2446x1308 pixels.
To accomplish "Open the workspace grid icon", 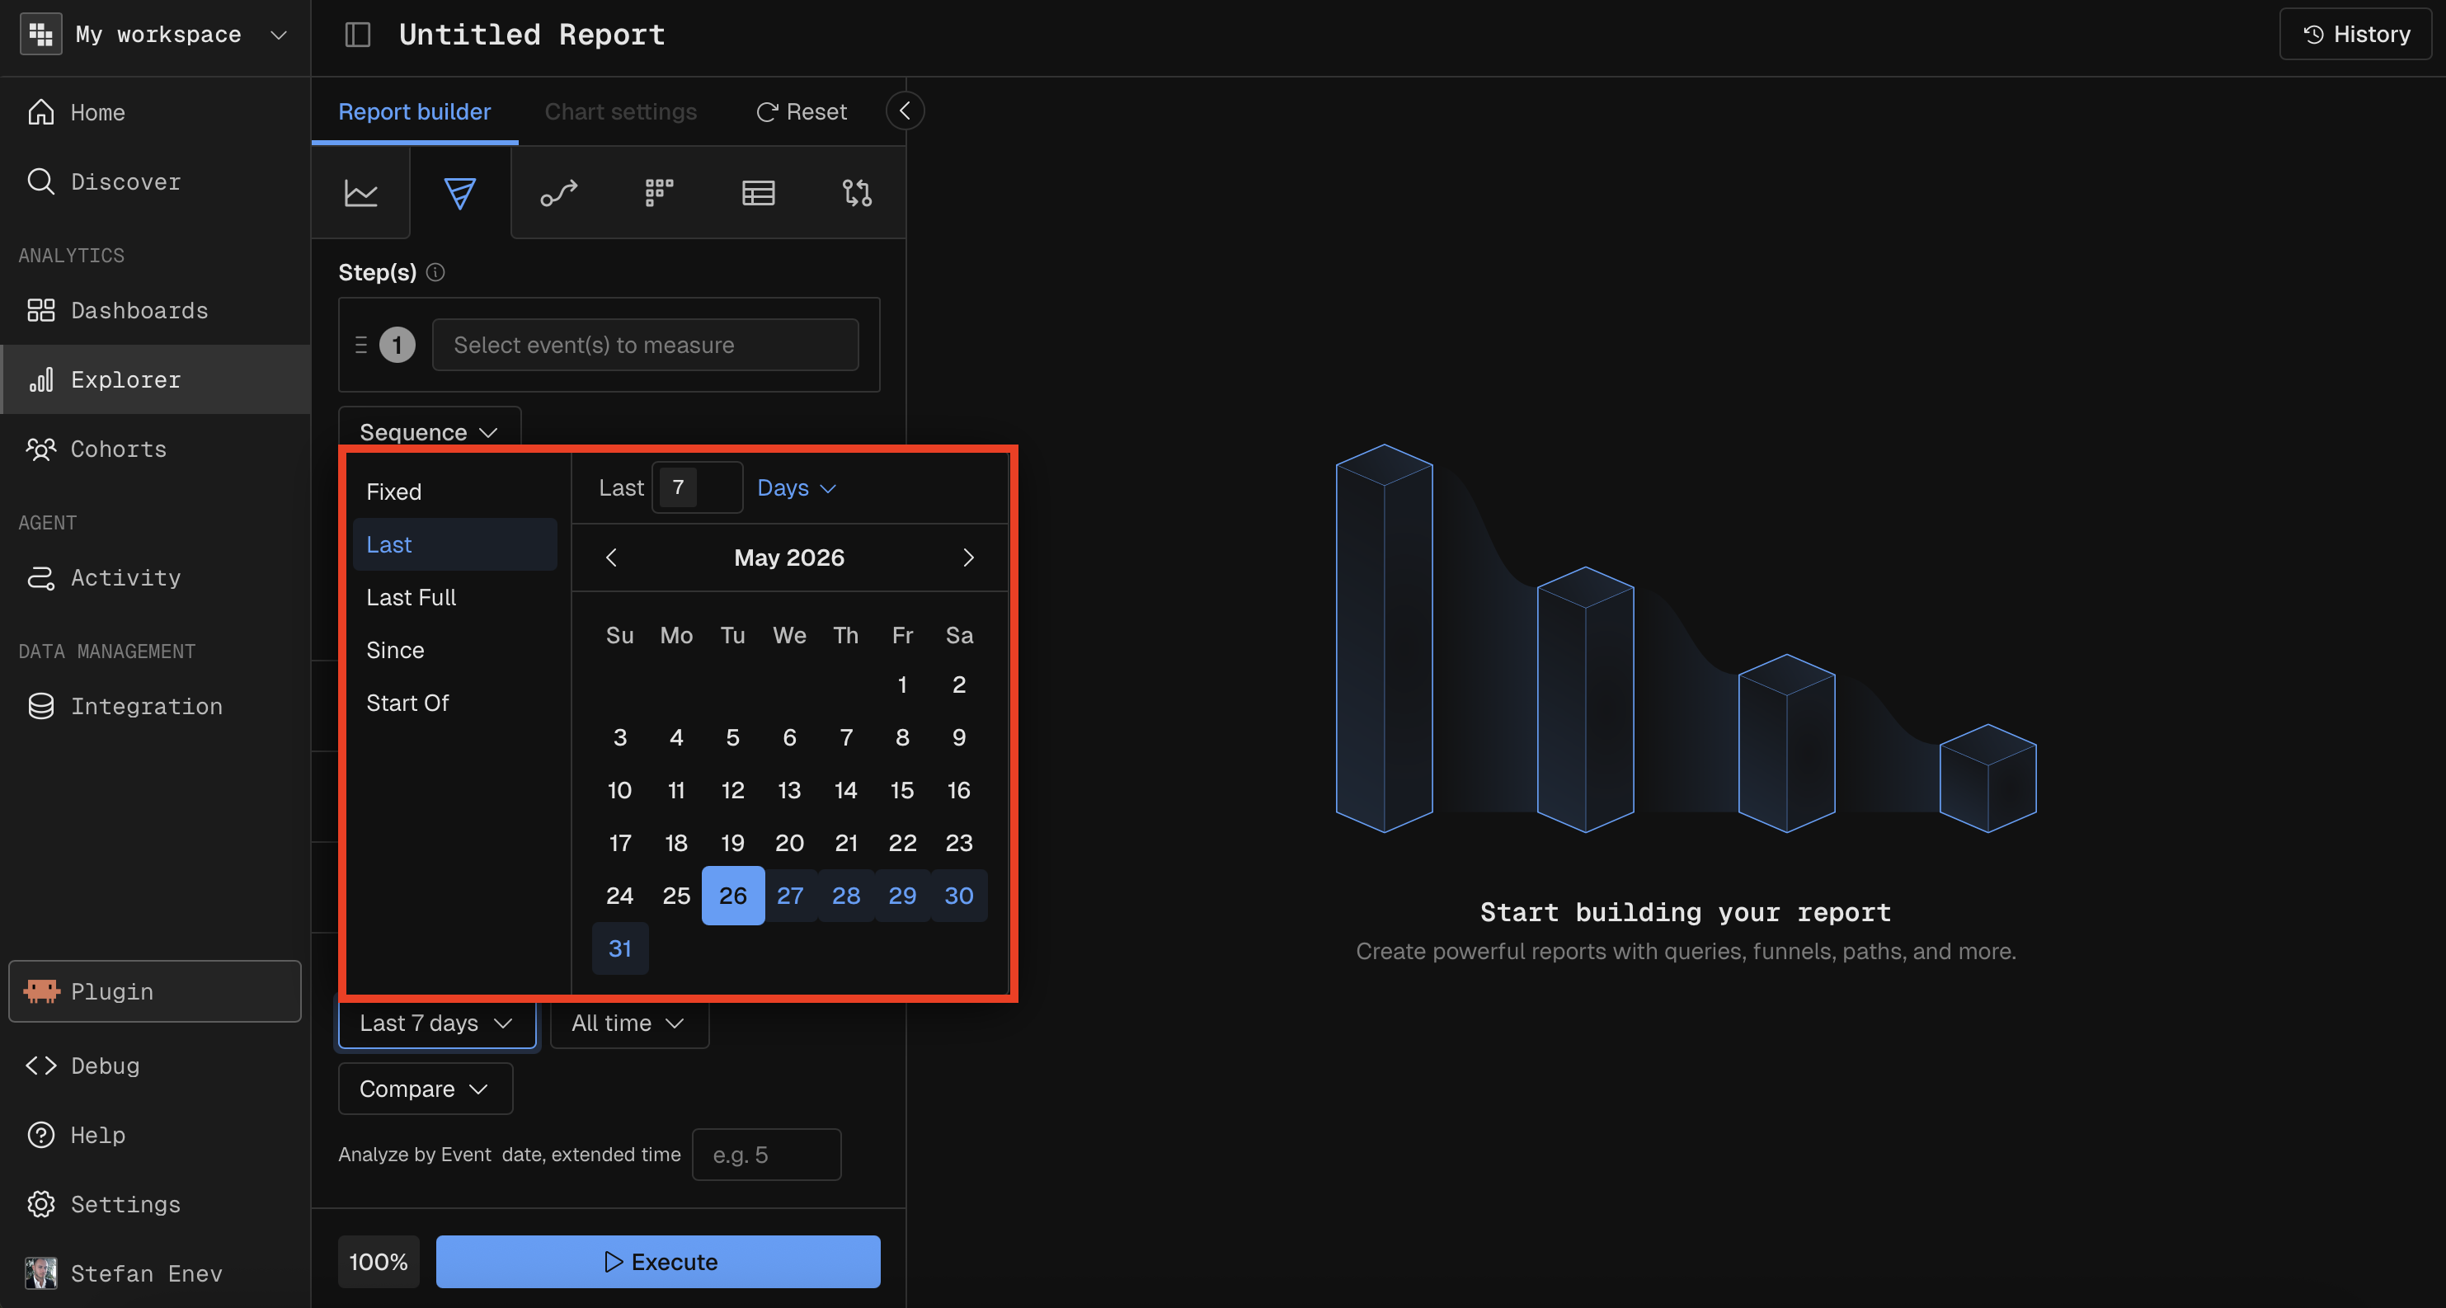I will [41, 34].
